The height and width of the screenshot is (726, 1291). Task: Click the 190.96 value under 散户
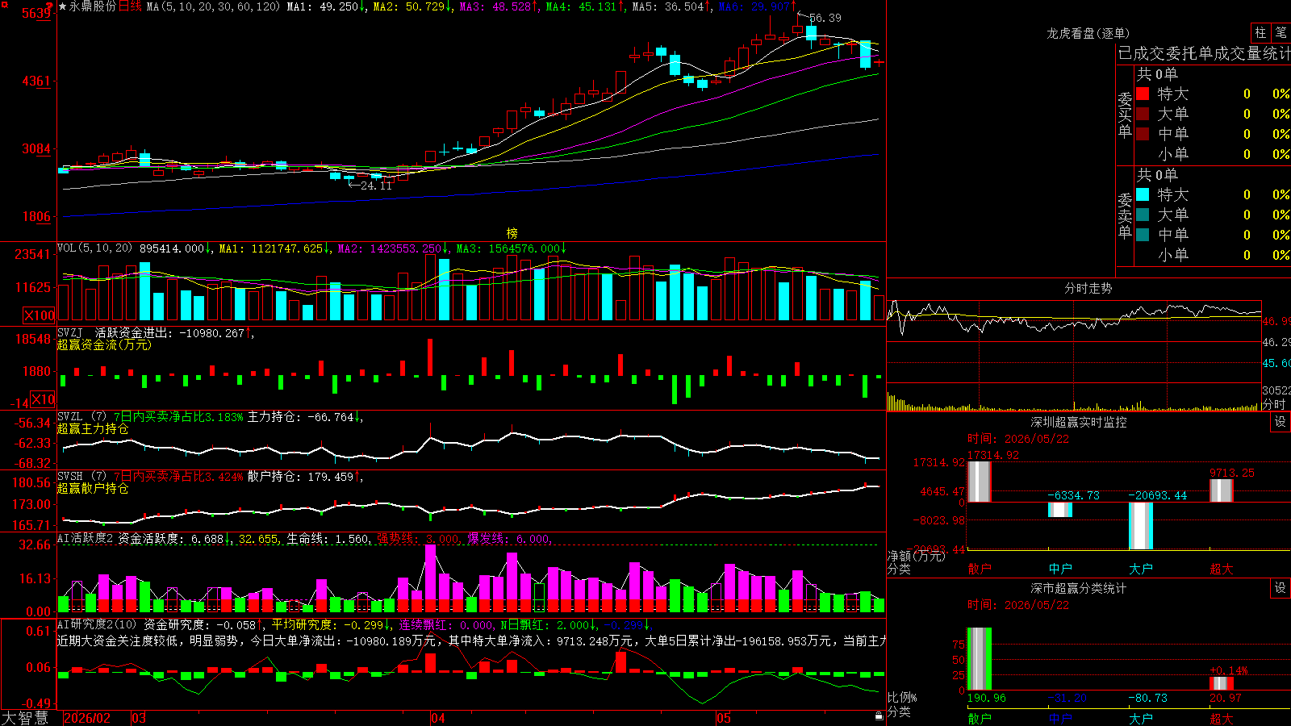[987, 698]
